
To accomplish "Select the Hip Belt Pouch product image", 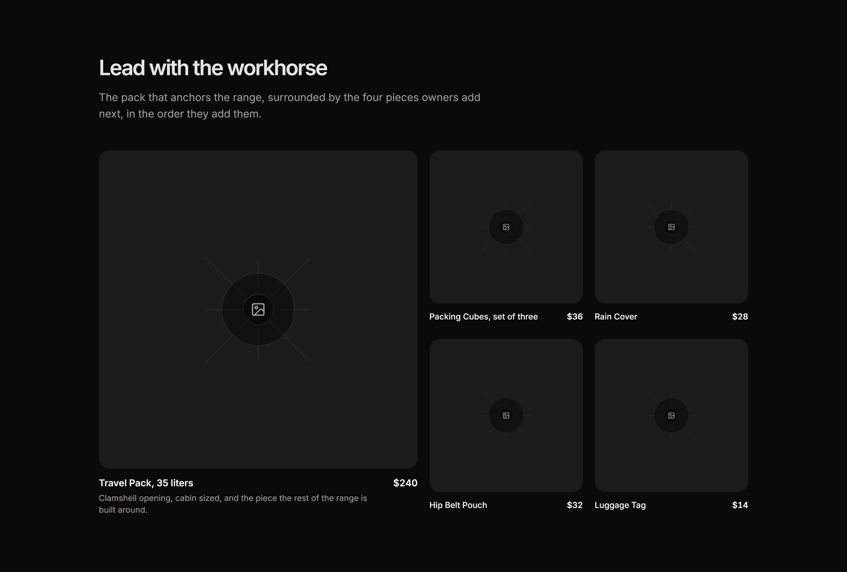I will pyautogui.click(x=506, y=415).
